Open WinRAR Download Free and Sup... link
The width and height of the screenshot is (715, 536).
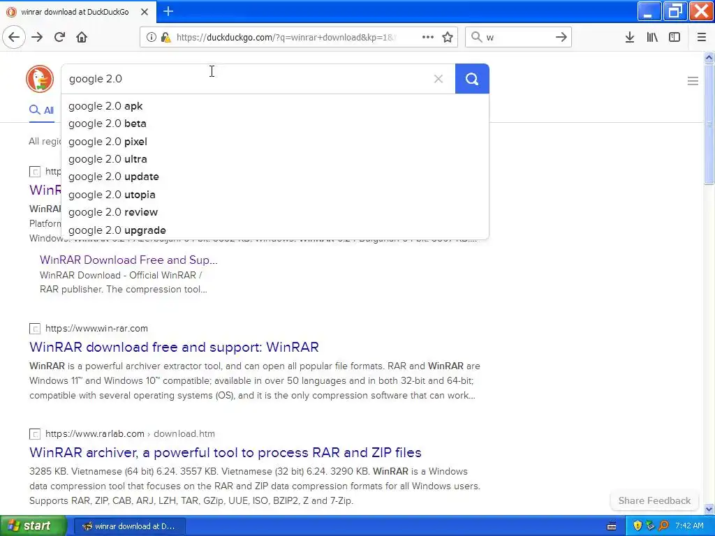128,260
